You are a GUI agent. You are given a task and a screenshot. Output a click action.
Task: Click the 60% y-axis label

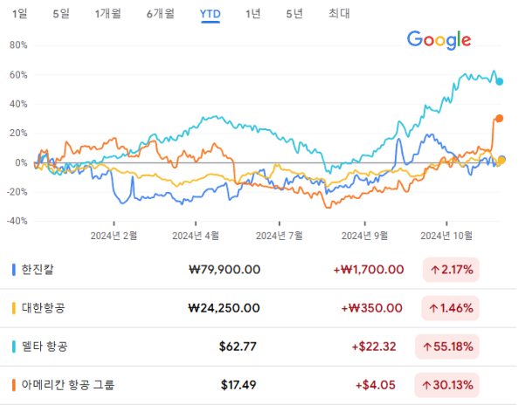coord(18,75)
